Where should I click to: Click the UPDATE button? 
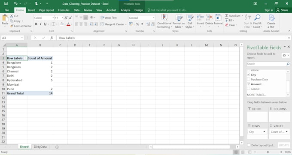coord(284,145)
